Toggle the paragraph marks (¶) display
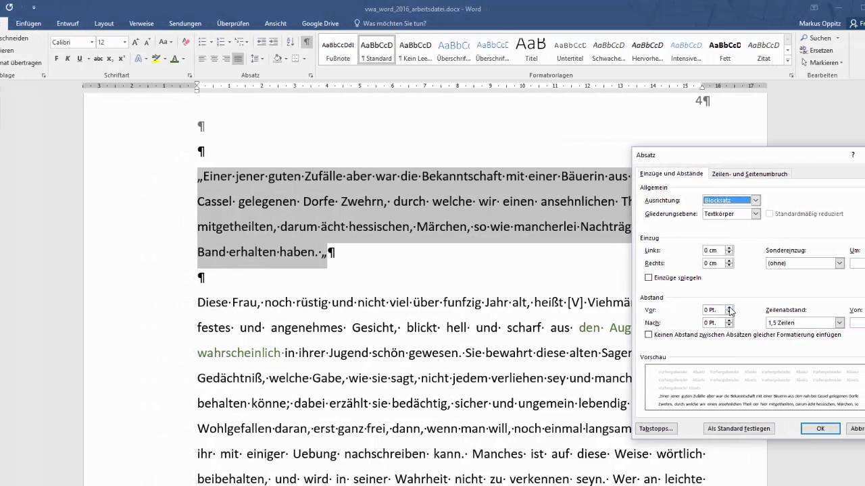Image resolution: width=865 pixels, height=486 pixels. 307,42
